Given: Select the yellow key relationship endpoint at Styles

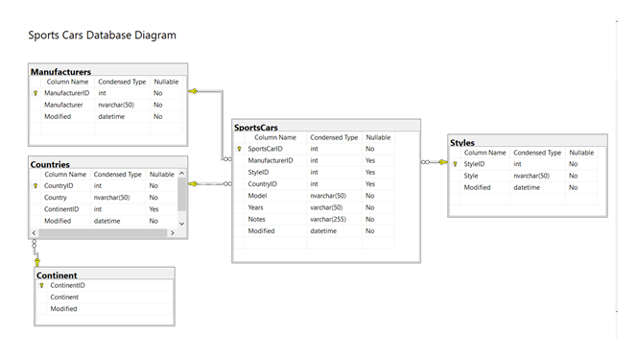Looking at the screenshot, I should tap(442, 162).
